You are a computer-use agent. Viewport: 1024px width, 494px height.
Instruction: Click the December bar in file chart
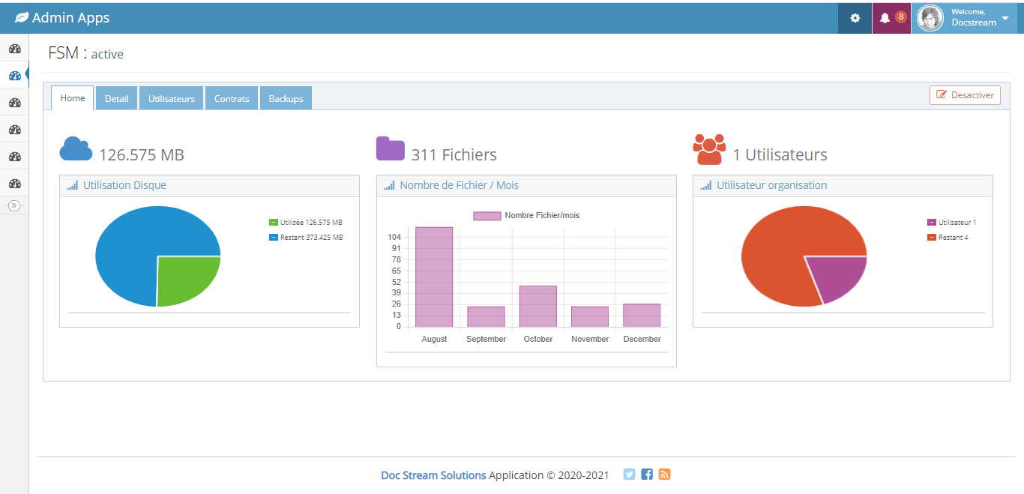[642, 316]
